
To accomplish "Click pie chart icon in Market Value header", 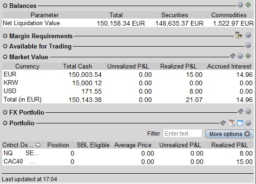I will click(x=233, y=56).
